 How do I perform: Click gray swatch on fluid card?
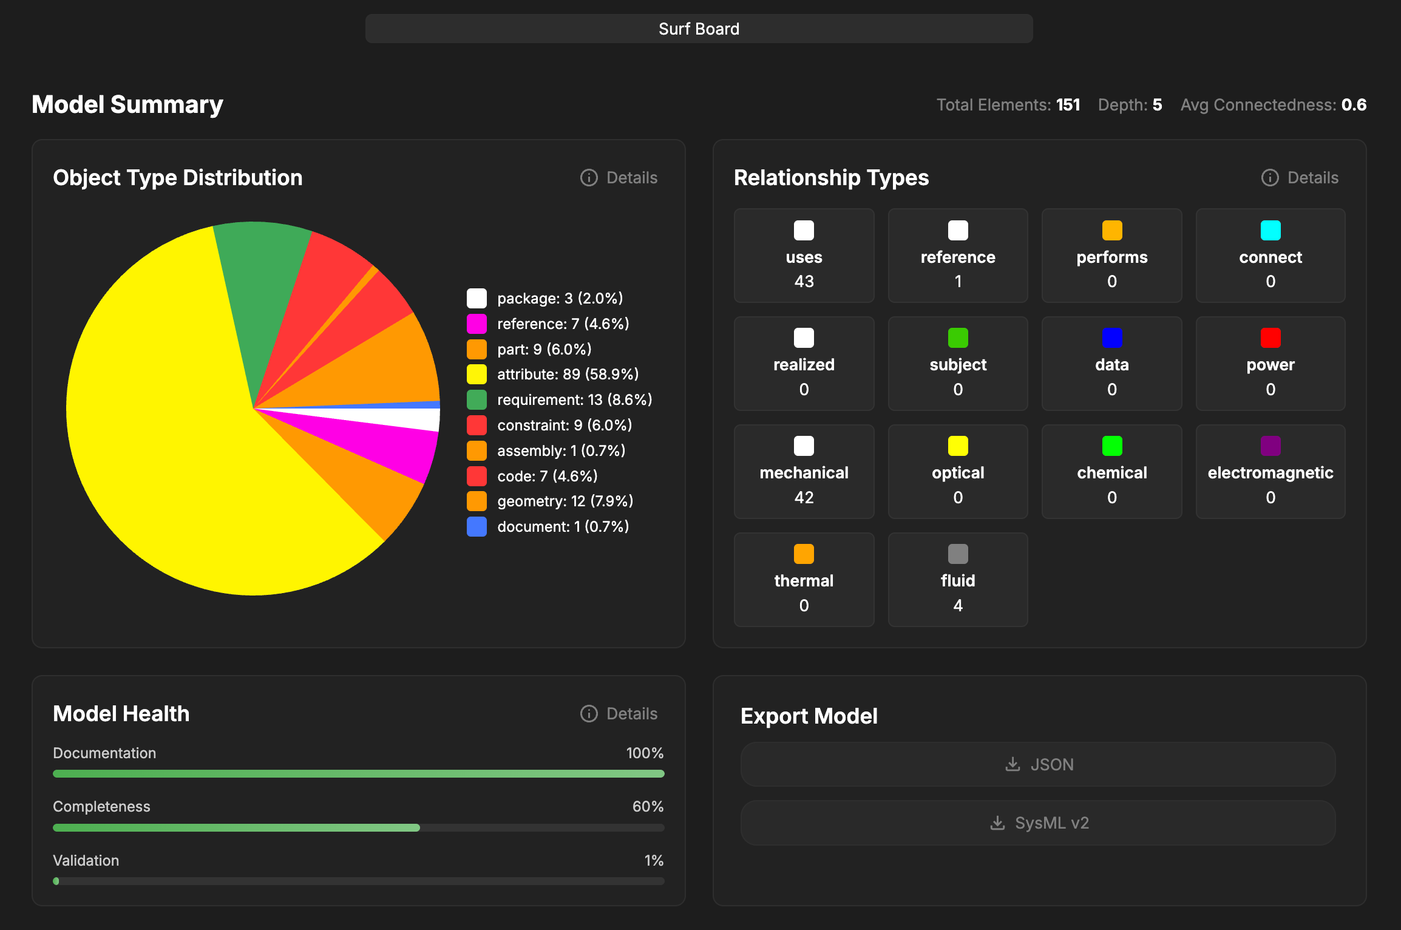tap(958, 554)
